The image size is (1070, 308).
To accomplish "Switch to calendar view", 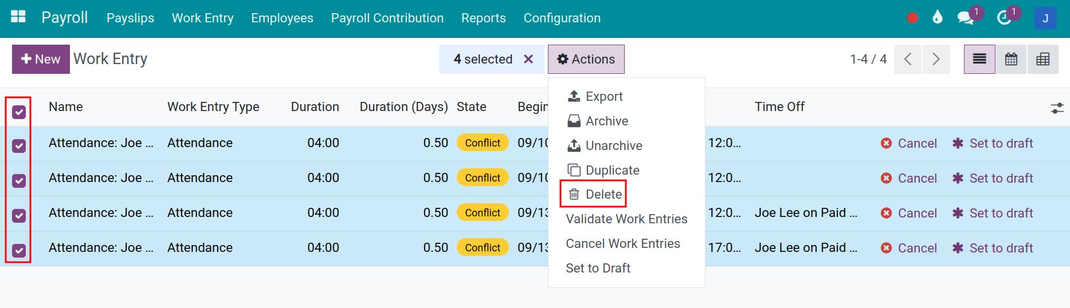I will tap(1012, 59).
